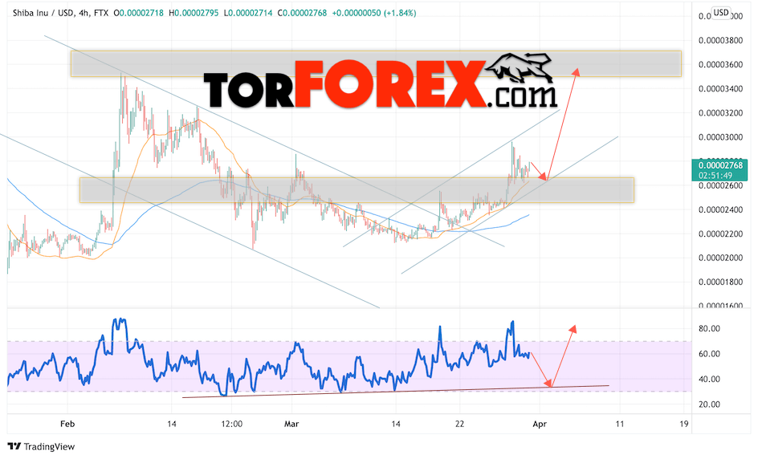Click the 40.00 RSI scale label
The width and height of the screenshot is (758, 459).
coord(709,380)
